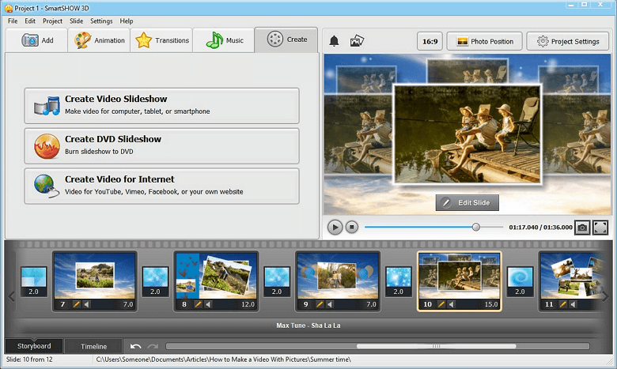Open the Edit menu
This screenshot has width=617, height=369.
click(30, 21)
